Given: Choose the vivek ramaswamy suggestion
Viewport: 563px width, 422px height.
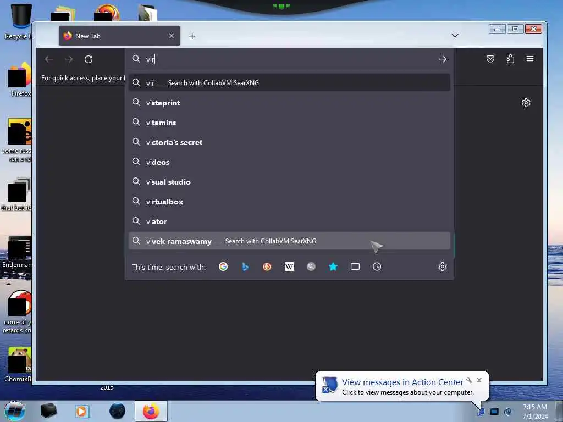Looking at the screenshot, I should pyautogui.click(x=289, y=241).
